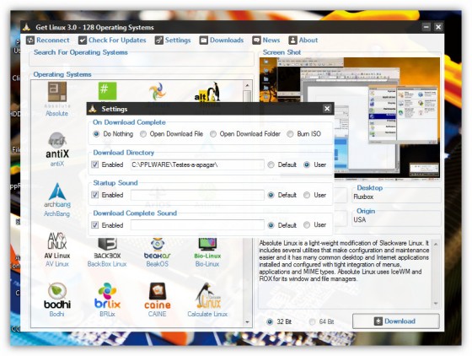Select the CAINE distribution icon
Screen dimensions: 472x356
pos(157,296)
